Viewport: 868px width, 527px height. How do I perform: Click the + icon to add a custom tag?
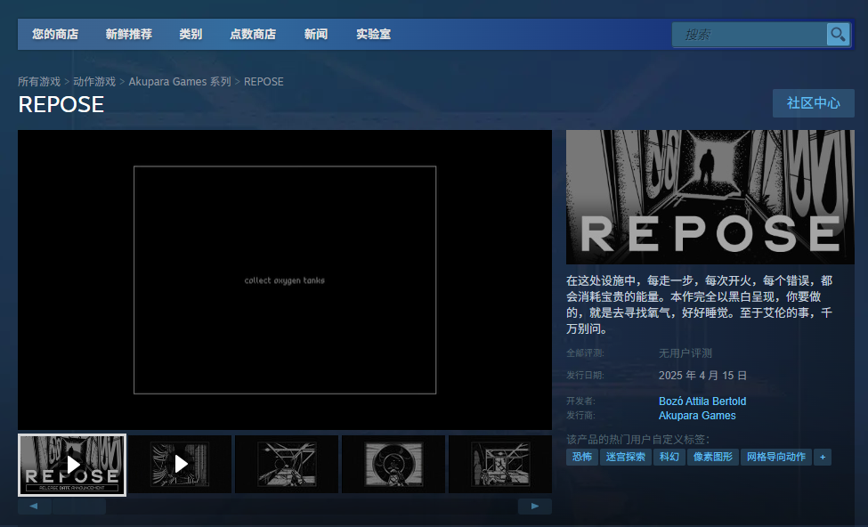pyautogui.click(x=822, y=456)
